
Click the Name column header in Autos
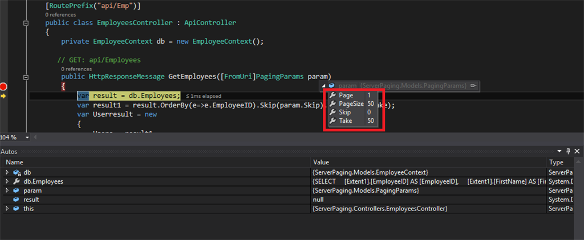pyautogui.click(x=154, y=162)
